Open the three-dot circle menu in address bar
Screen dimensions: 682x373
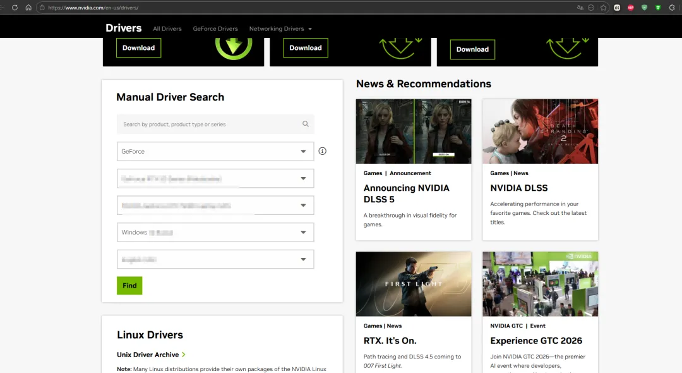point(591,8)
